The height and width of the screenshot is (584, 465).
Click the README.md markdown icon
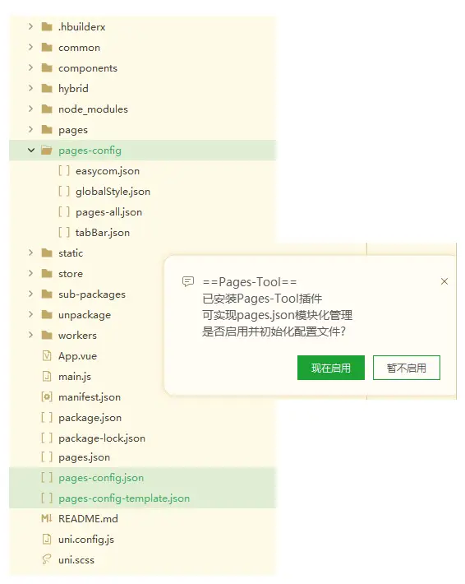pyautogui.click(x=47, y=518)
